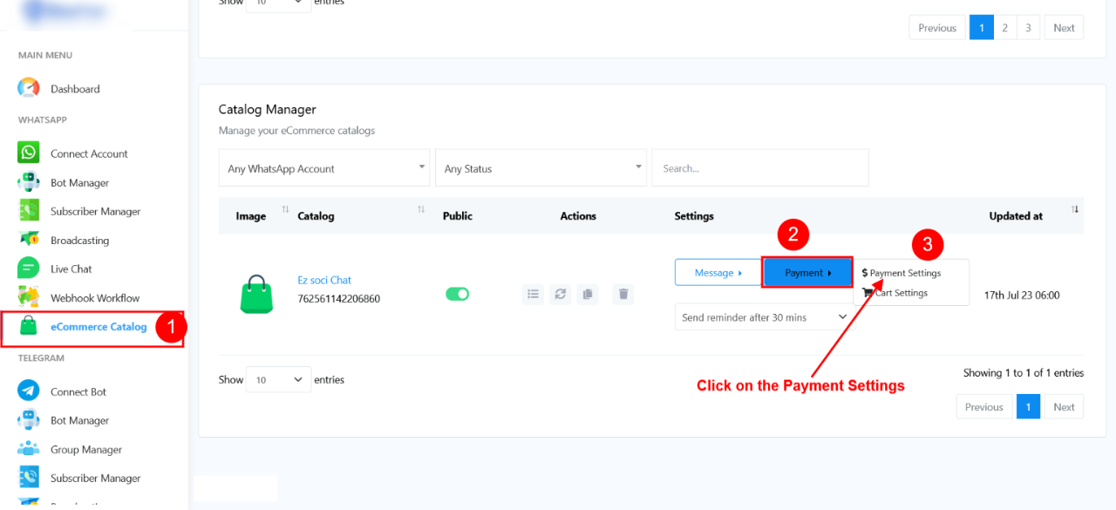The image size is (1116, 510).
Task: Open WhatsApp Bot Manager robot icon
Action: point(29,182)
